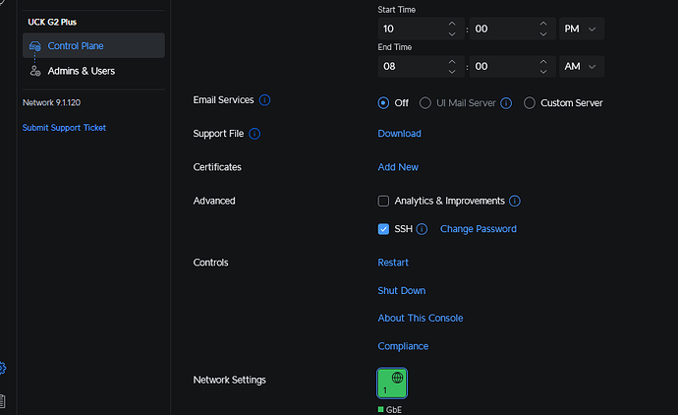Screen dimensions: 678x415
Task: Open End Time AM dropdown
Action: coord(582,66)
